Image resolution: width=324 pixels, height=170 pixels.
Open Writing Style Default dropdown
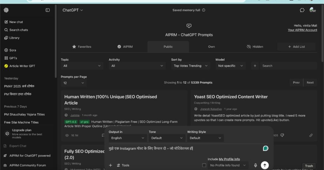(x=205, y=138)
